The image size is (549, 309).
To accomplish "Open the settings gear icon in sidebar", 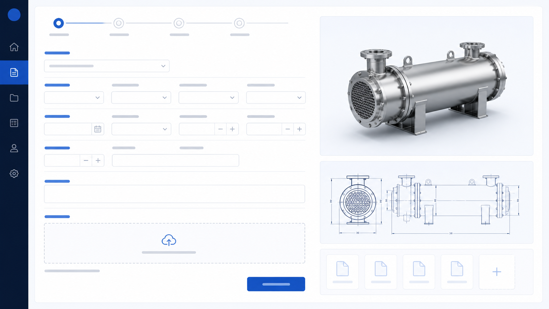I will click(x=14, y=173).
